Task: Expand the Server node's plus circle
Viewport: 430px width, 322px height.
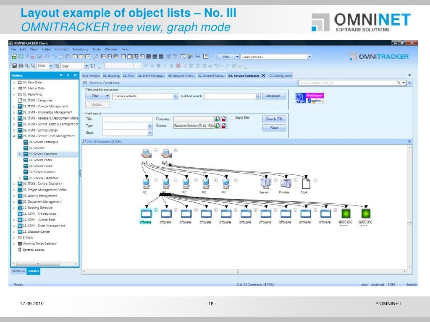Action: [275, 180]
